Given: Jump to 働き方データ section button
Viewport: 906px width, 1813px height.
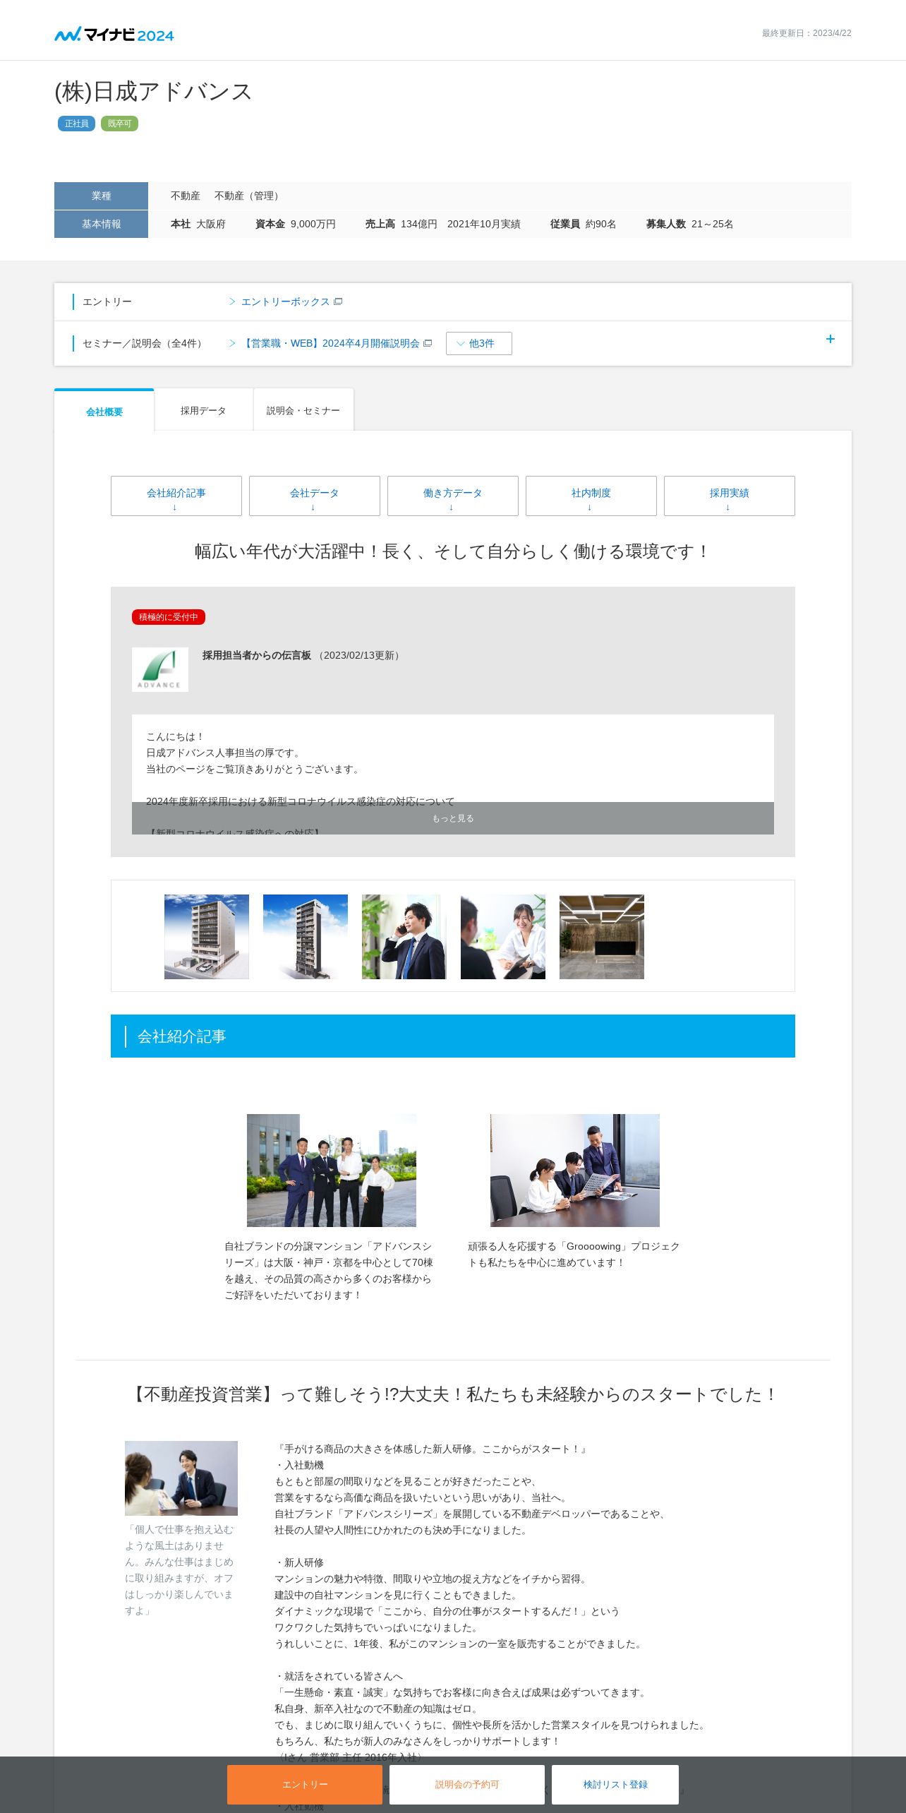Looking at the screenshot, I should (x=453, y=496).
